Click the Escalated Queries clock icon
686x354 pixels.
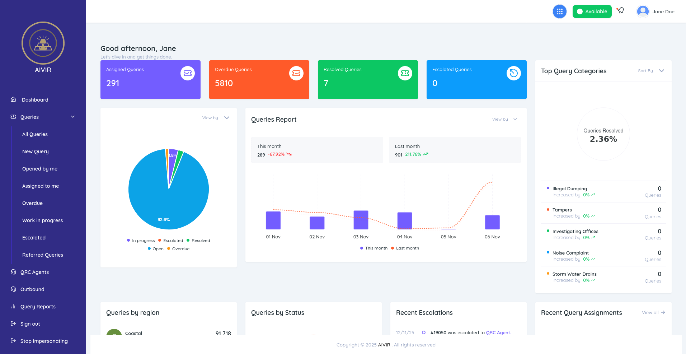513,73
